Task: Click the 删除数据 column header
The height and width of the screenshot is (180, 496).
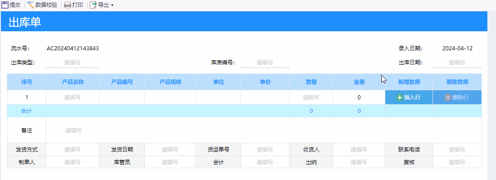Action: 457,82
